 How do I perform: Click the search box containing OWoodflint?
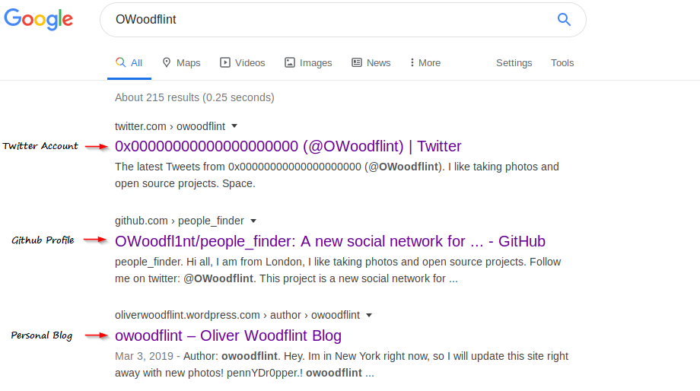(x=327, y=20)
